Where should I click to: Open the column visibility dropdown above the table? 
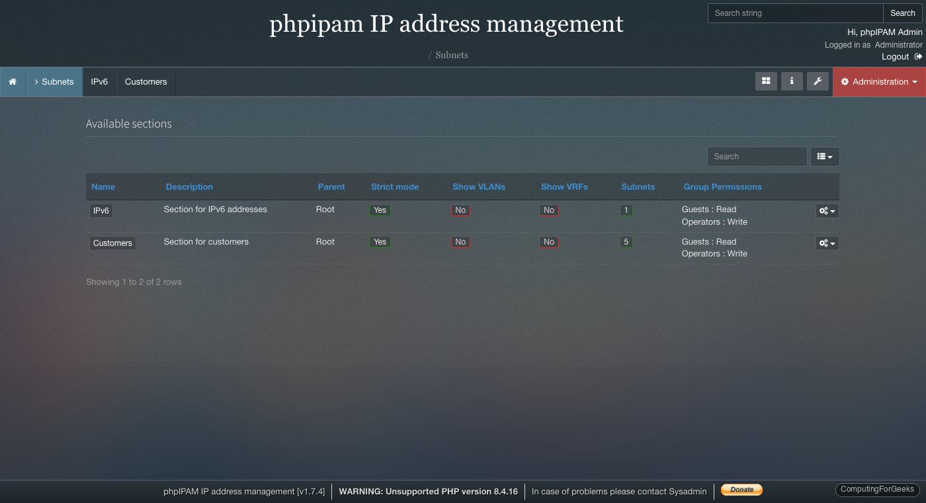tap(825, 157)
